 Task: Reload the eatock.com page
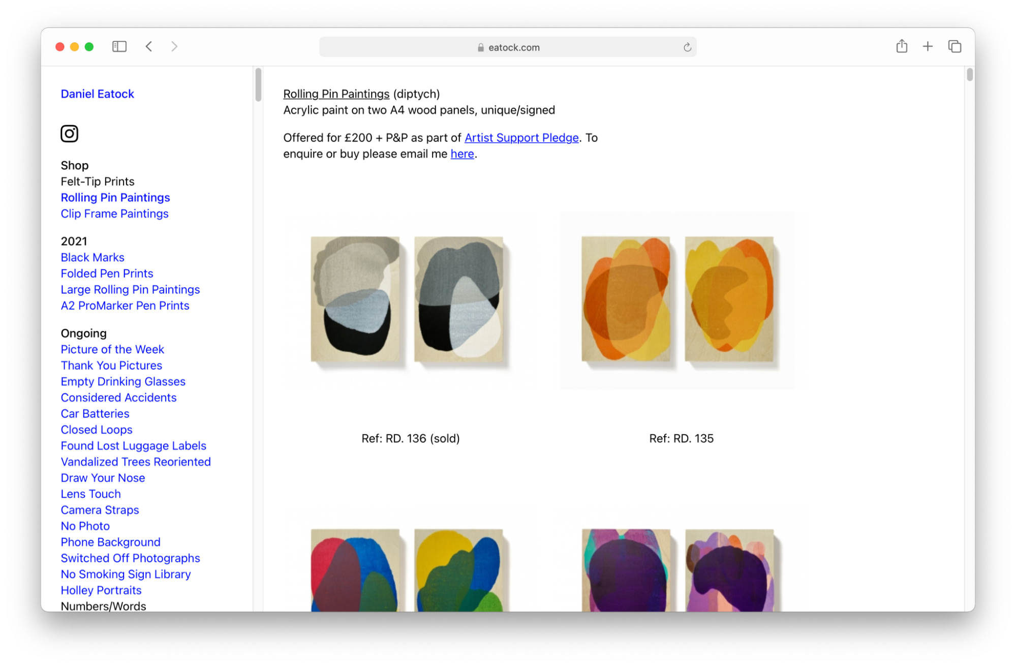(x=687, y=47)
